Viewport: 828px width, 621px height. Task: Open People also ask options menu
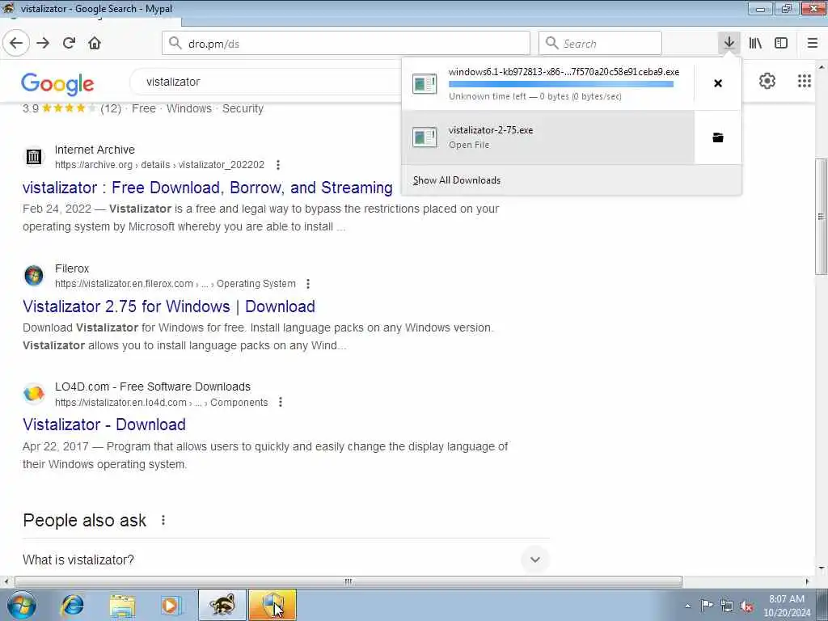coord(163,520)
